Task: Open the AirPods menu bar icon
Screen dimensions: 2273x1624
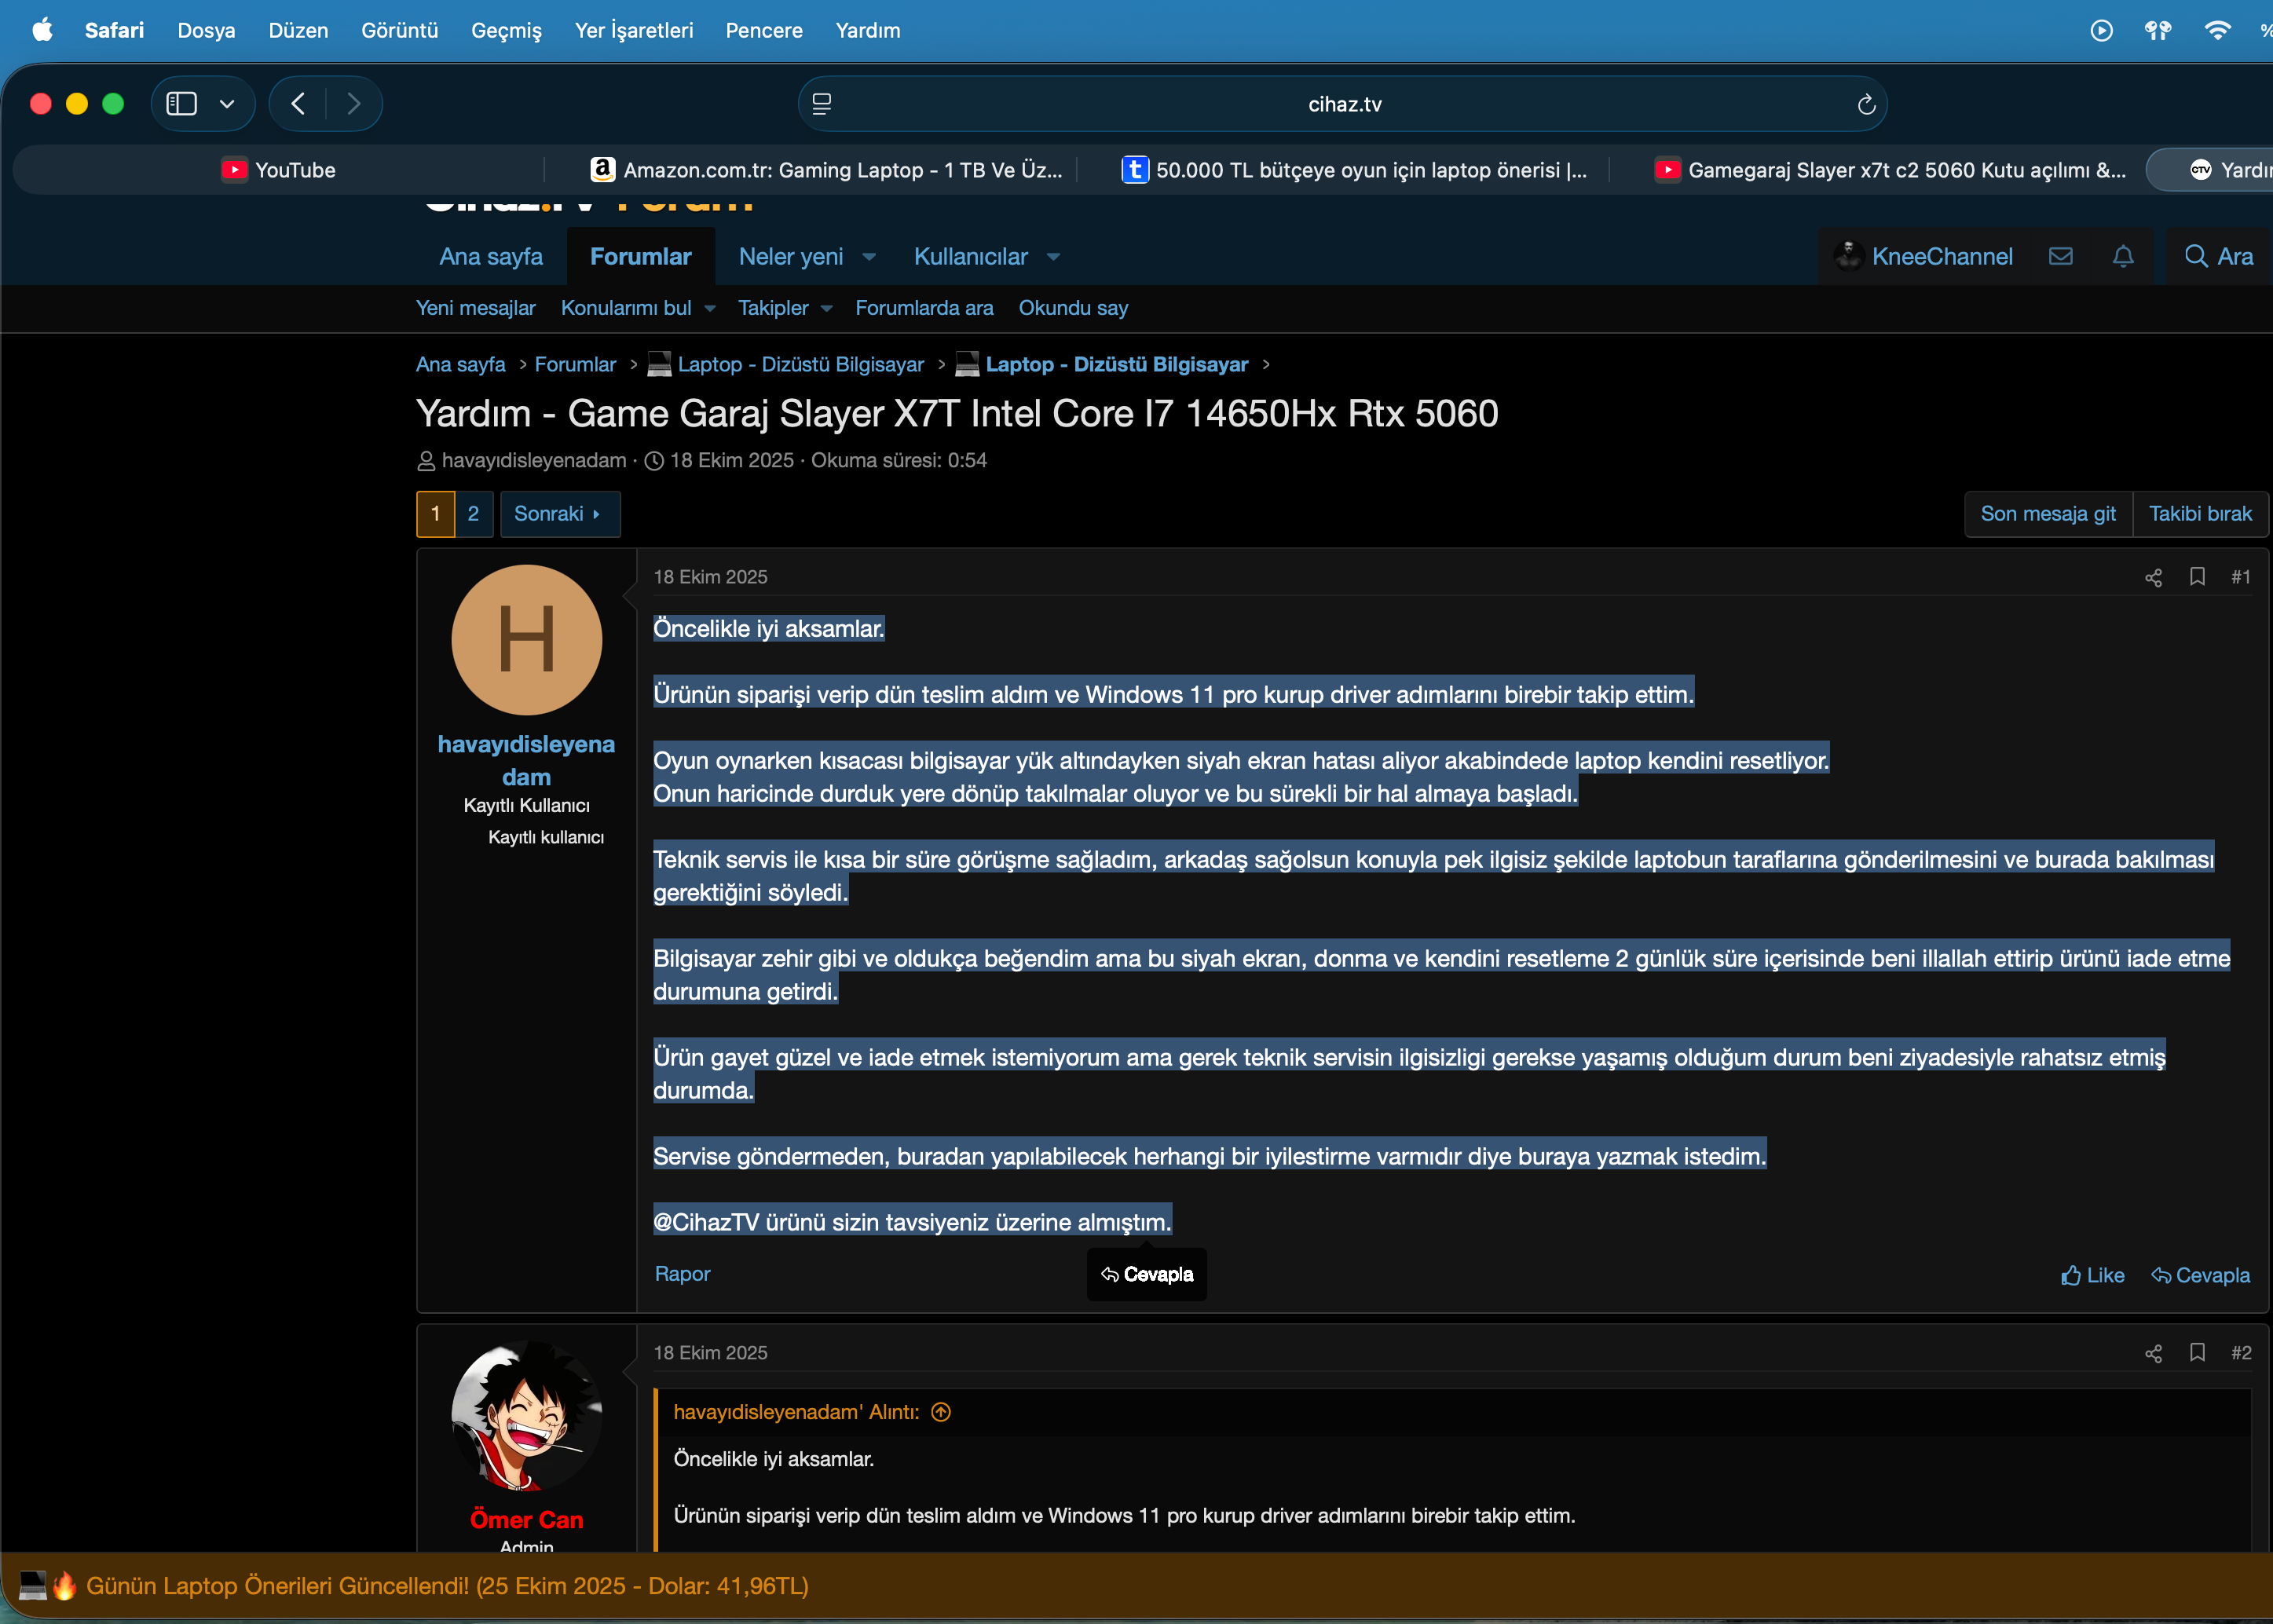Action: [2158, 30]
